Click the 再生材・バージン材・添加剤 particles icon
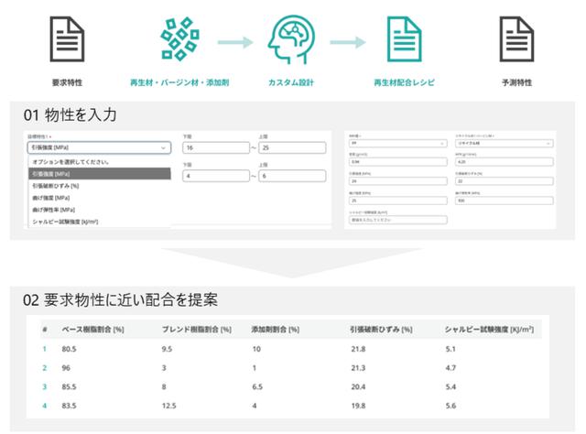586x434 pixels. pyautogui.click(x=180, y=40)
